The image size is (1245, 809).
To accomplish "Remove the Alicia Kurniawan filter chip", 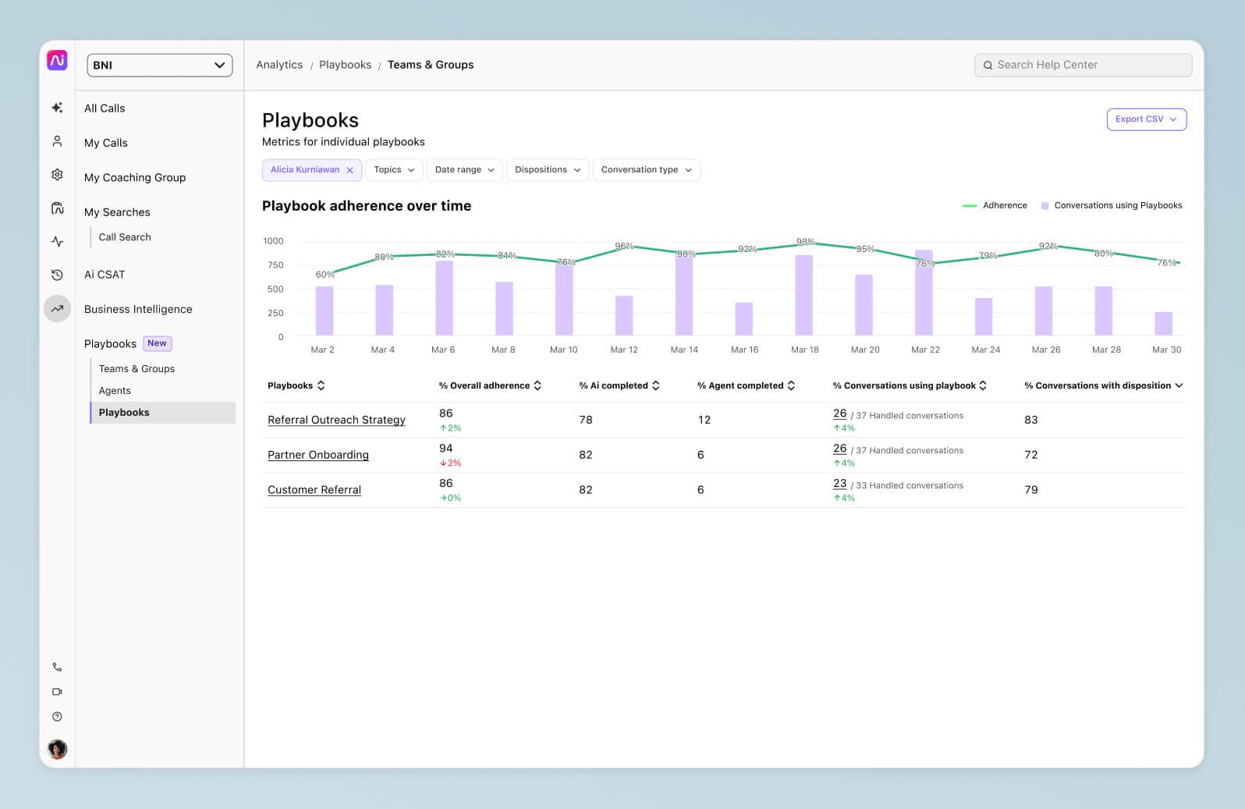I will [x=349, y=170].
